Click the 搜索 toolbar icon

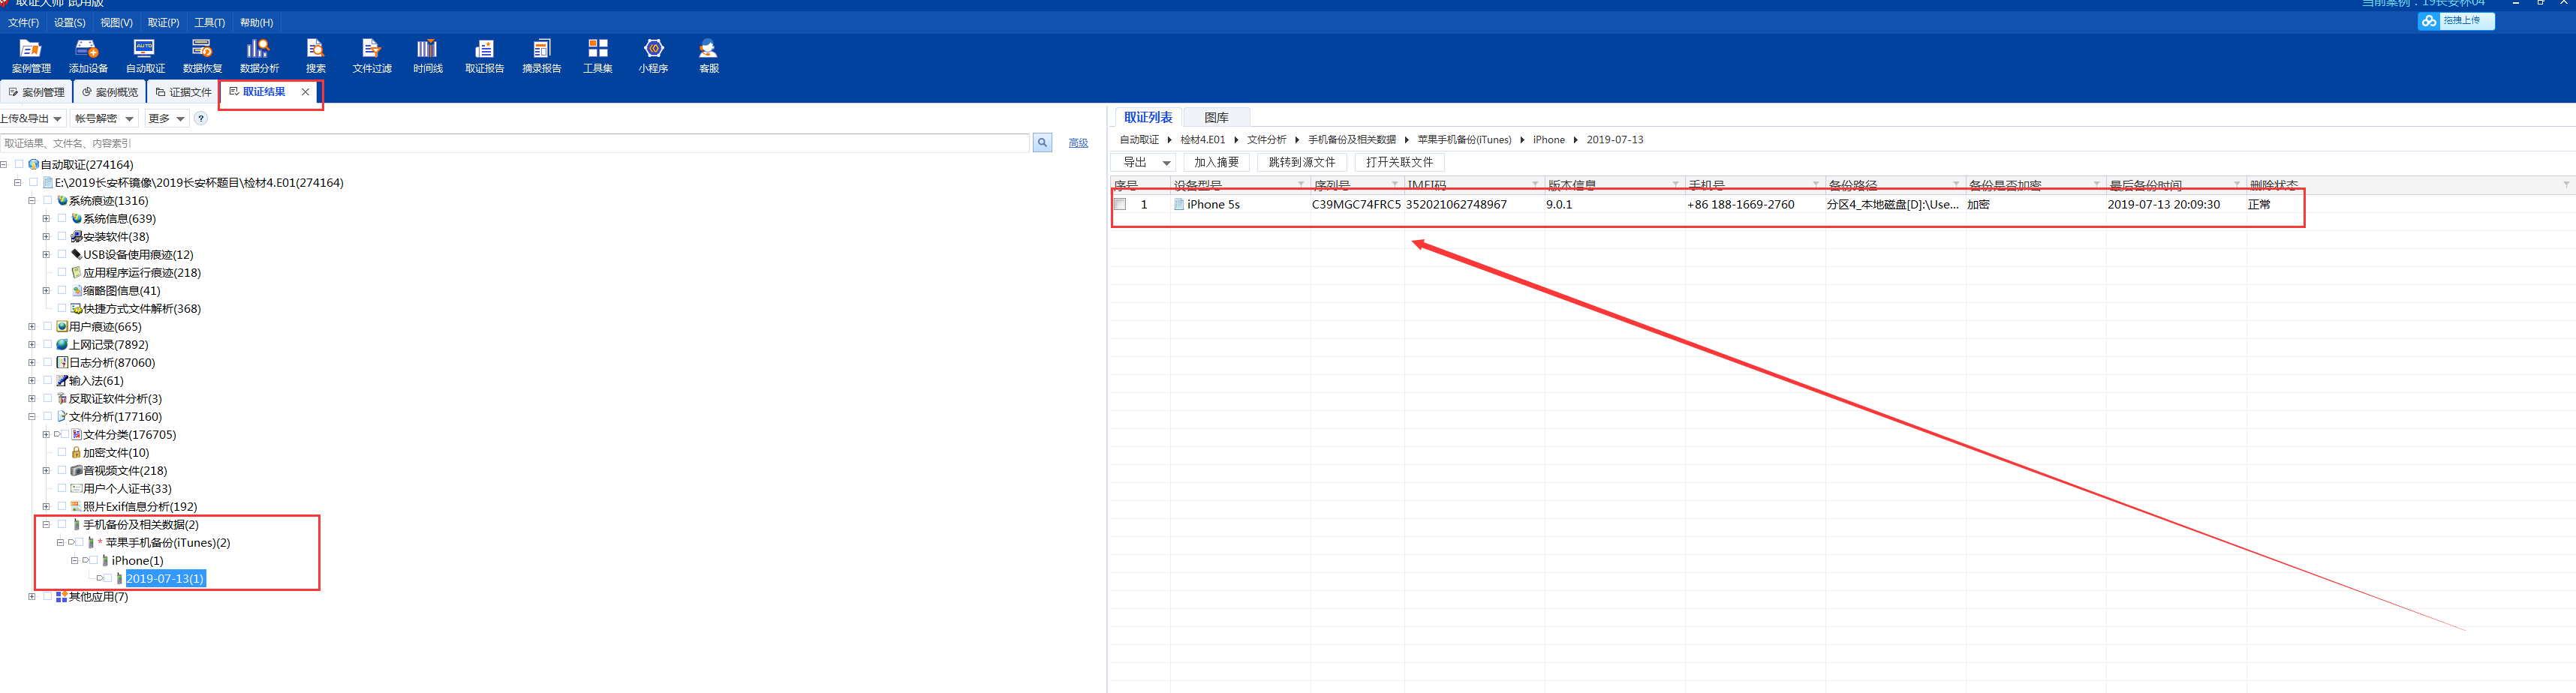(315, 56)
